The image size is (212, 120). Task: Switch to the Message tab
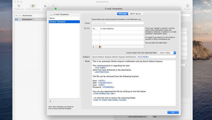click(122, 14)
